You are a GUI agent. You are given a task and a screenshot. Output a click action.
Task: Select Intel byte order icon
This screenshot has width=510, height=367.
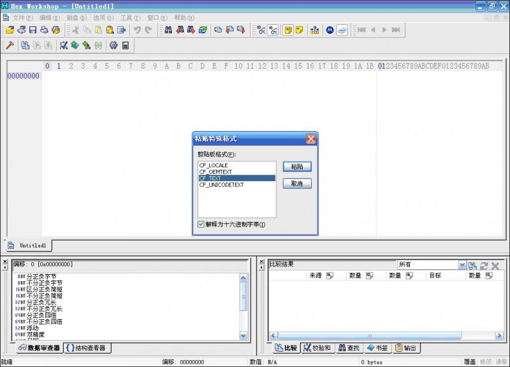[x=342, y=30]
